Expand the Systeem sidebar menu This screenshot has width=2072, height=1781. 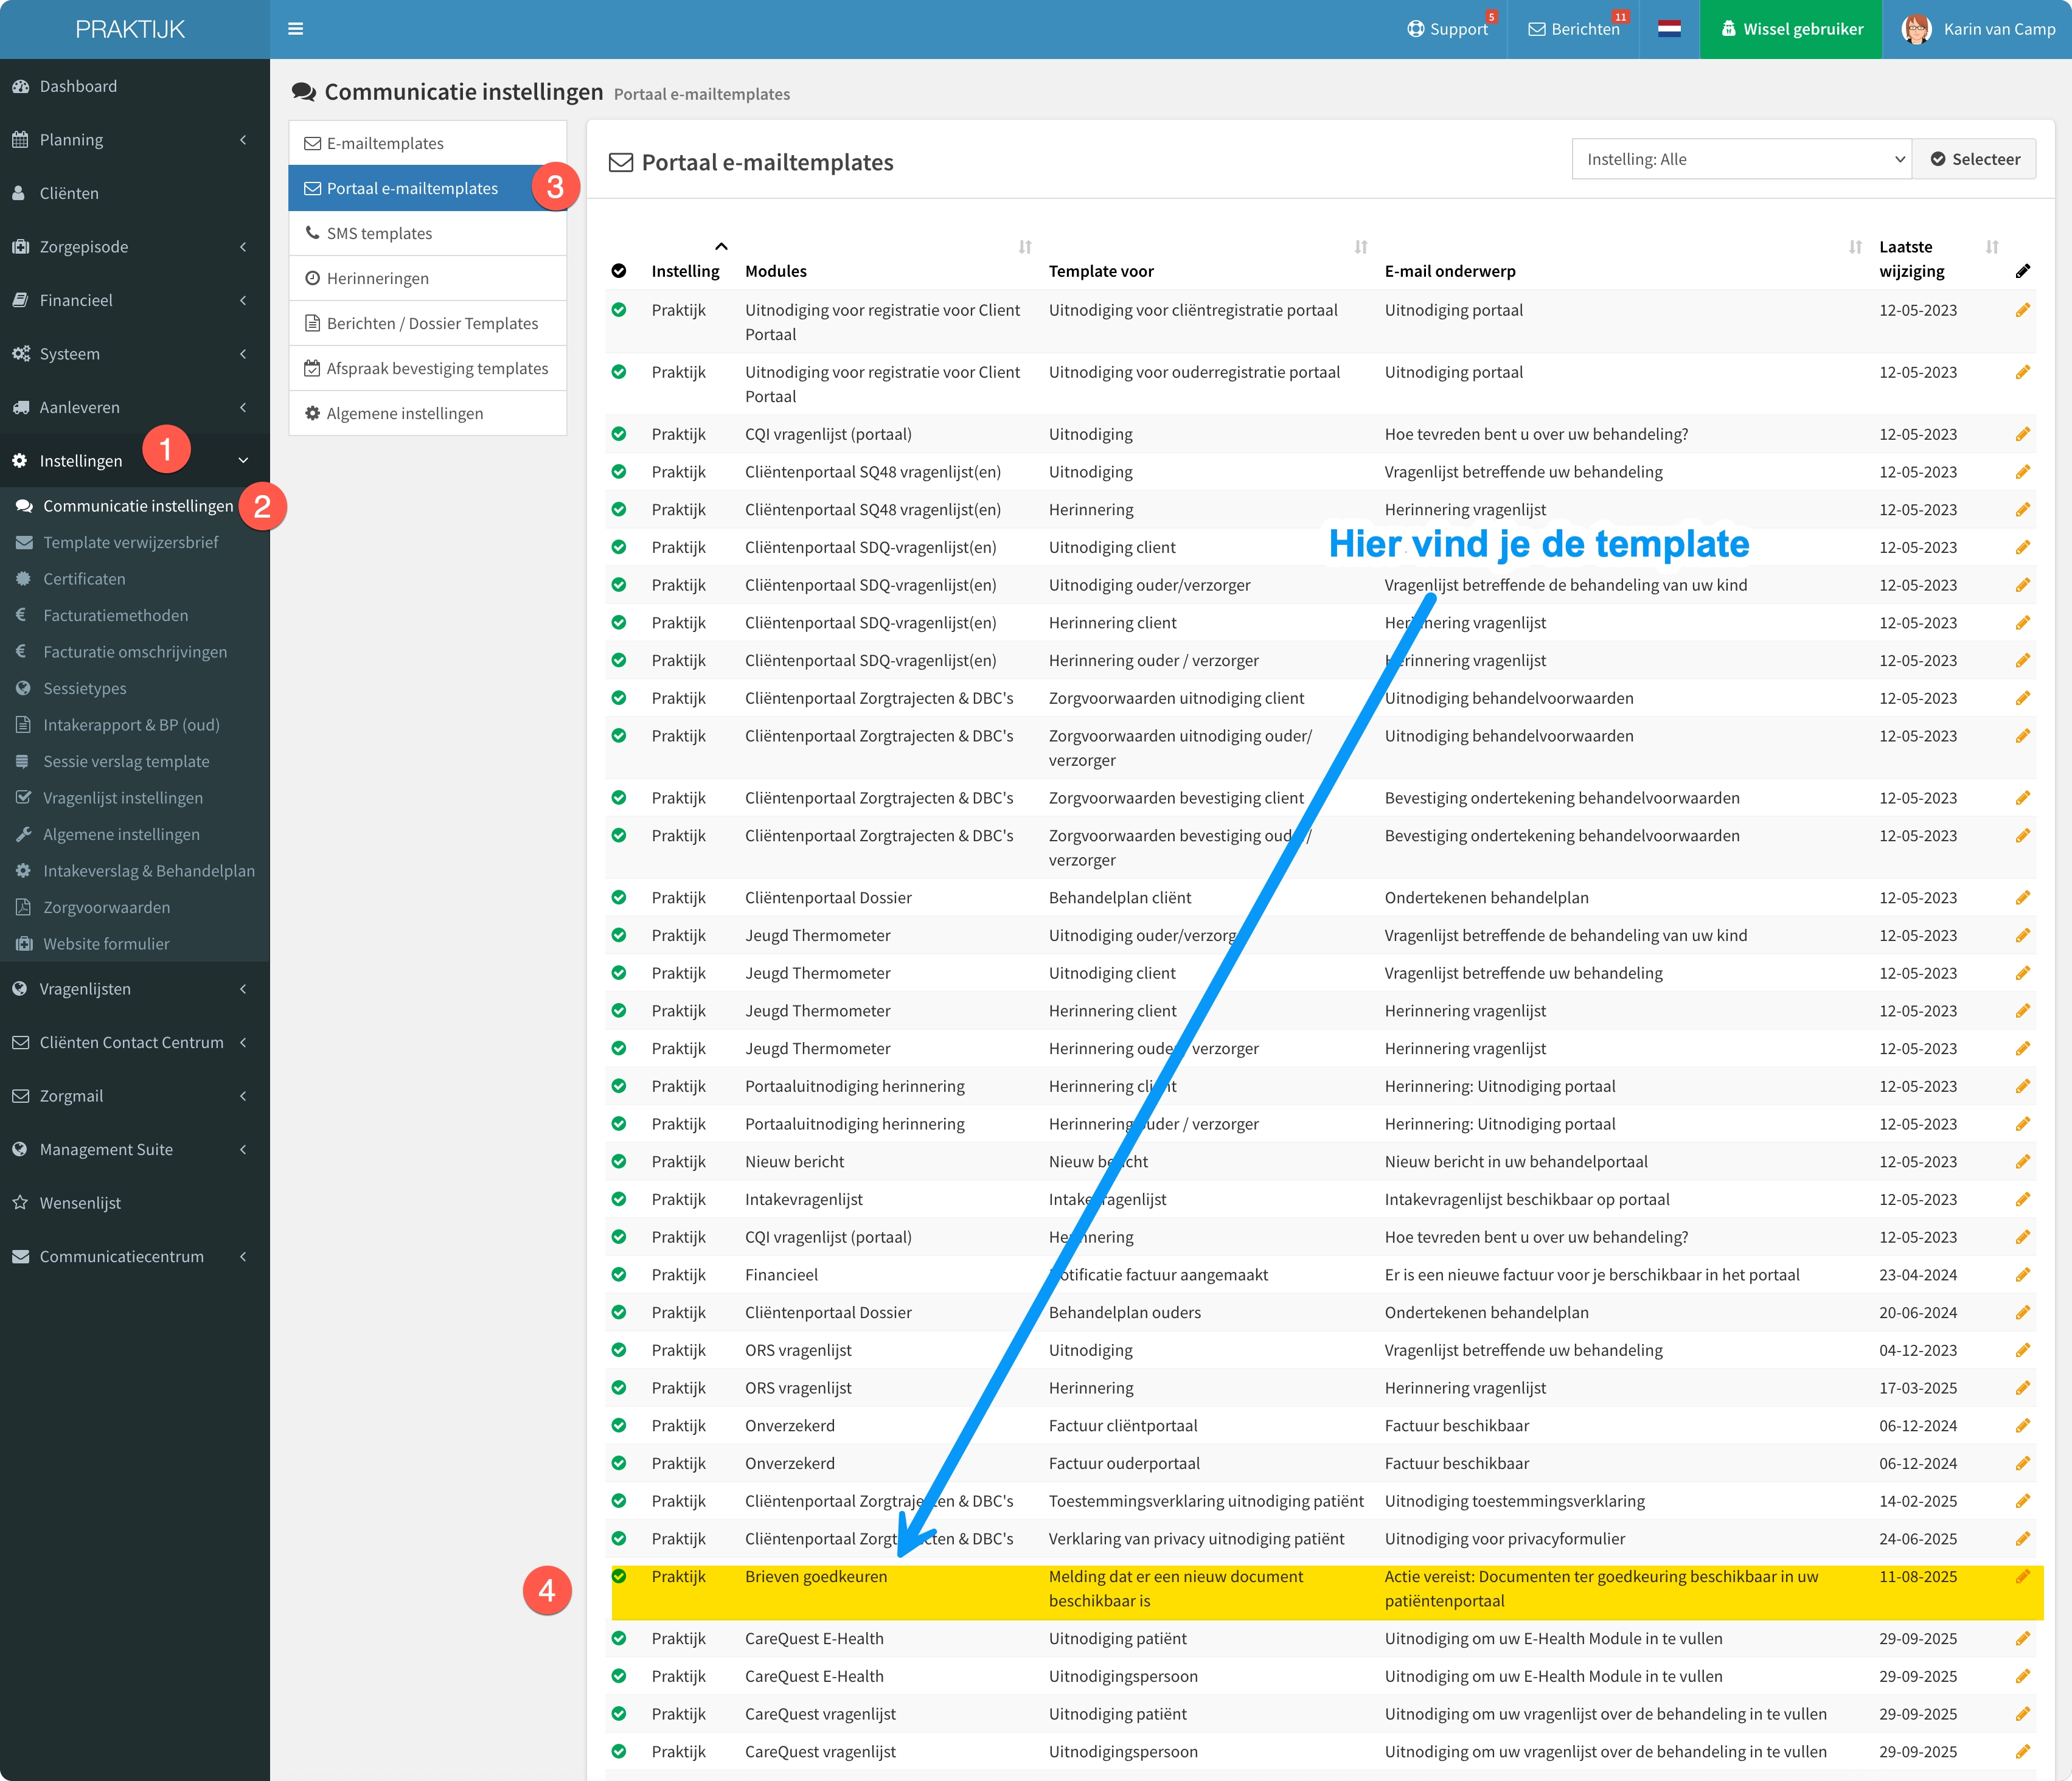[135, 354]
